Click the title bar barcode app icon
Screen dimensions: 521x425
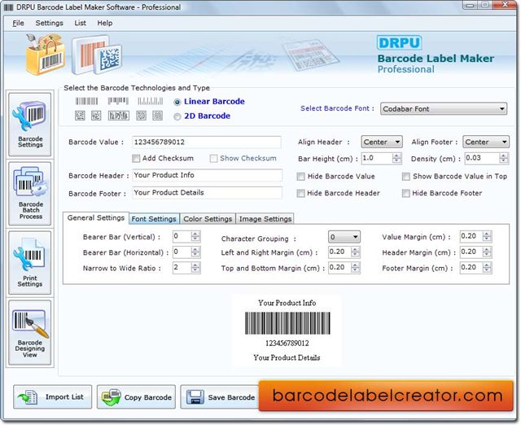[8, 7]
